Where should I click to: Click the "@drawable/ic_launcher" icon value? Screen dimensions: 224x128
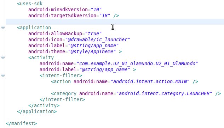98,39
